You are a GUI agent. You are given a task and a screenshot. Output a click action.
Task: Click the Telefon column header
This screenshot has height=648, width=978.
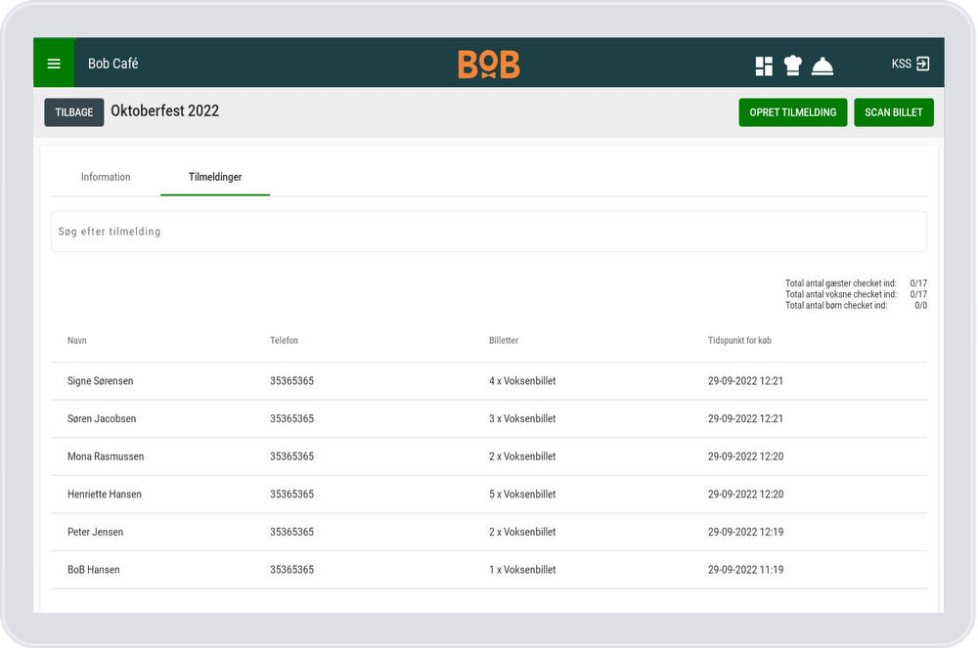point(284,340)
